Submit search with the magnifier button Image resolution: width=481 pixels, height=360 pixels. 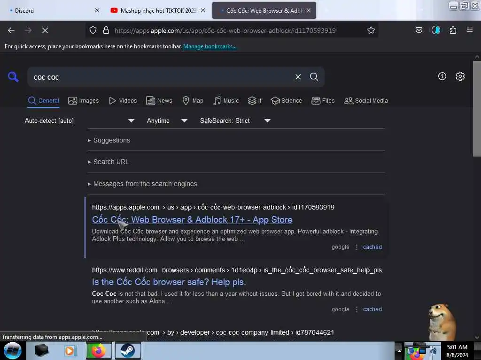pyautogui.click(x=314, y=77)
